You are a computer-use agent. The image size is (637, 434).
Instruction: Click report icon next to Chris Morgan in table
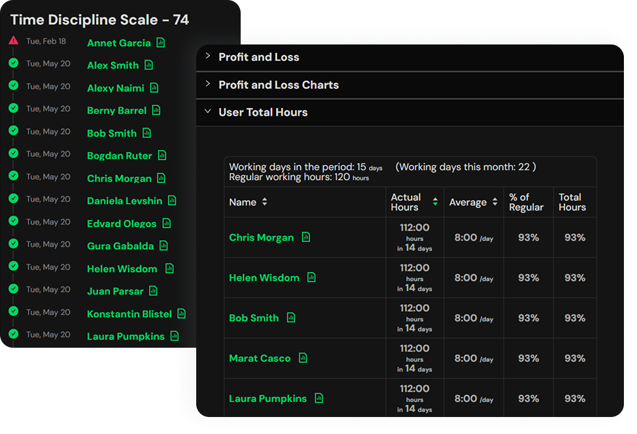tap(306, 237)
